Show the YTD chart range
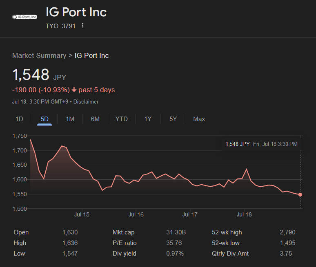This screenshot has width=316, height=267. click(x=122, y=119)
